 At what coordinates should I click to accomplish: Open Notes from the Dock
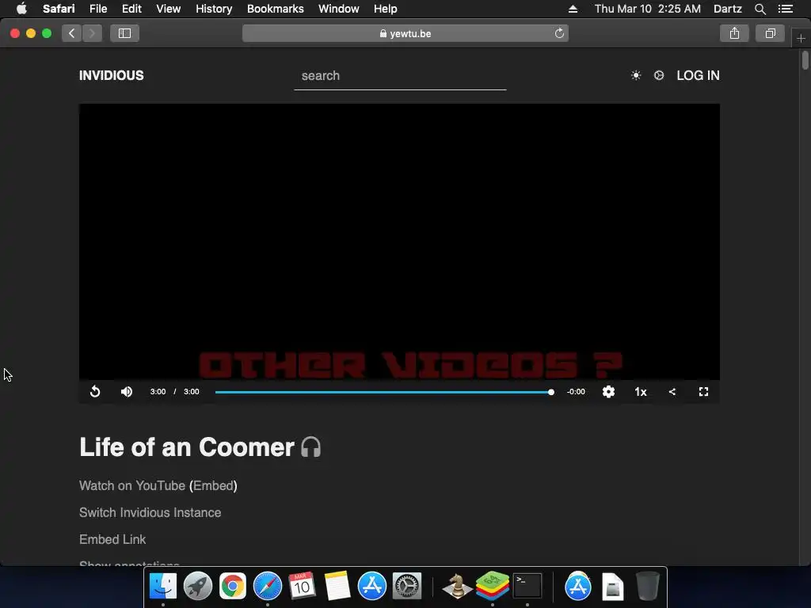click(x=337, y=587)
